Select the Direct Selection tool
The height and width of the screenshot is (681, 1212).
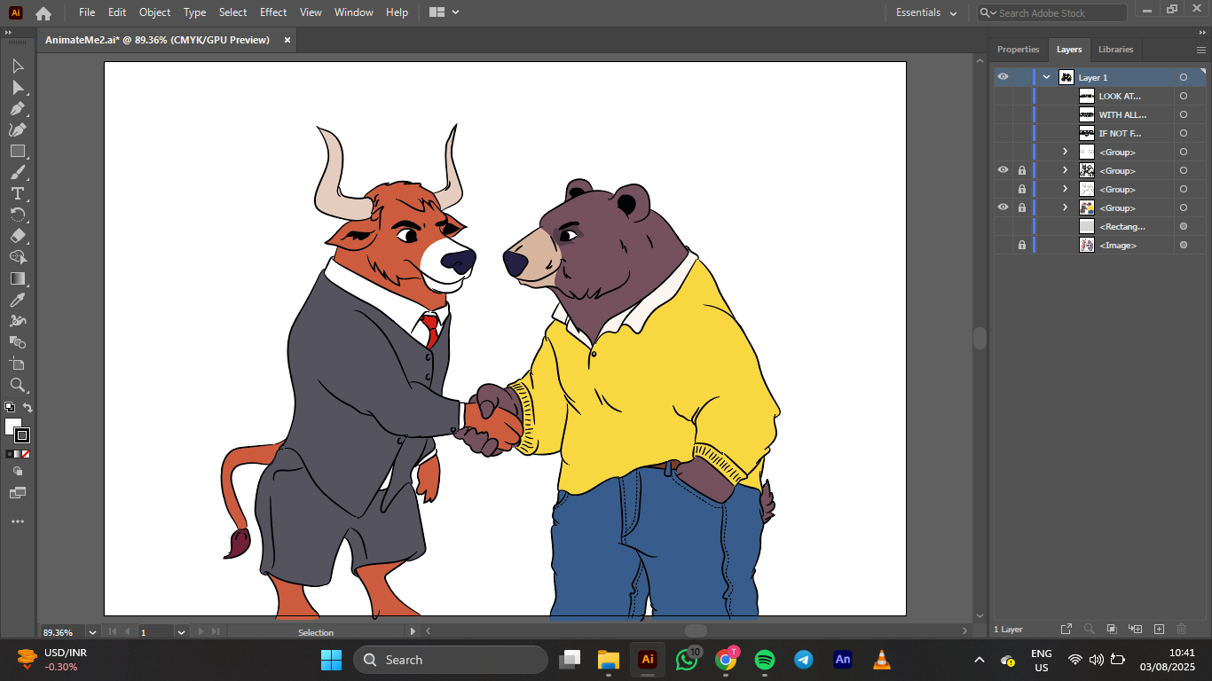point(18,88)
